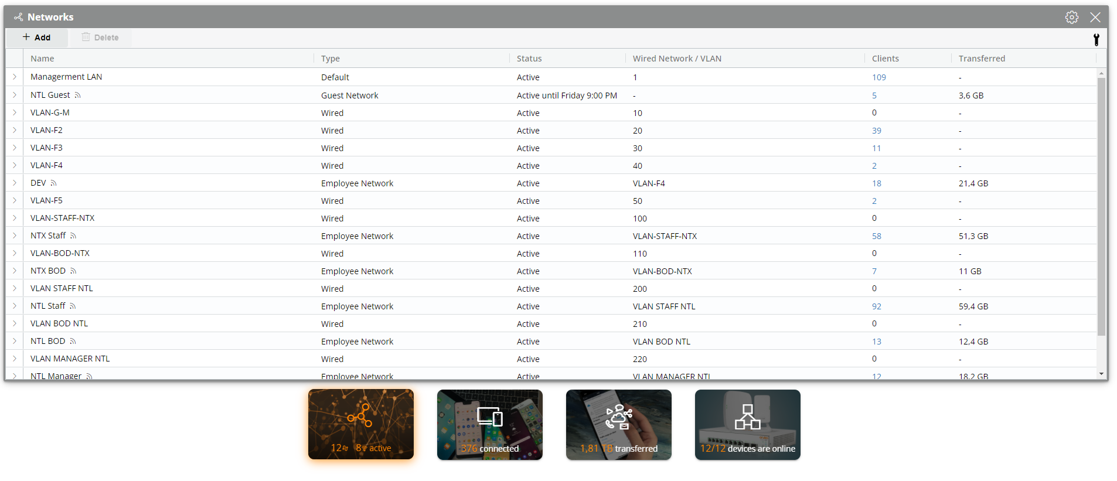1117x481 pixels.
Task: Click the 21,4 GB transferred value
Action: coord(973,183)
